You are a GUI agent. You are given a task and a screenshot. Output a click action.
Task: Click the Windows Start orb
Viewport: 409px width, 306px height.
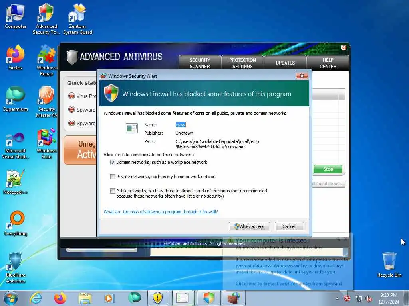coord(11,298)
